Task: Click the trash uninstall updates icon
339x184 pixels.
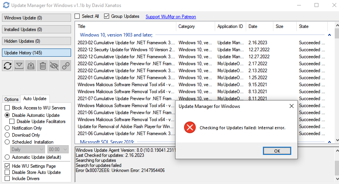Action: pyautogui.click(x=43, y=66)
